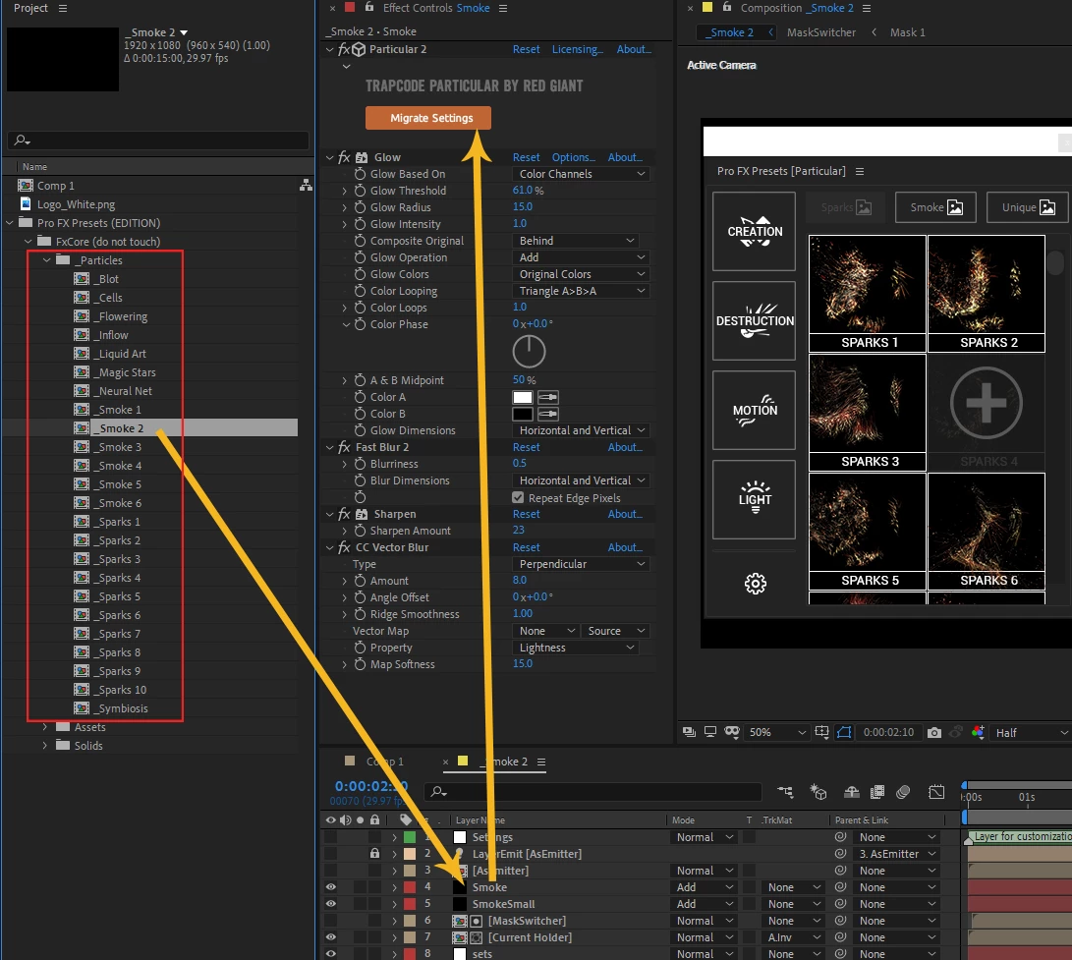1072x960 pixels.
Task: Select the SPARKS 1 preset thumbnail
Action: pyautogui.click(x=867, y=294)
